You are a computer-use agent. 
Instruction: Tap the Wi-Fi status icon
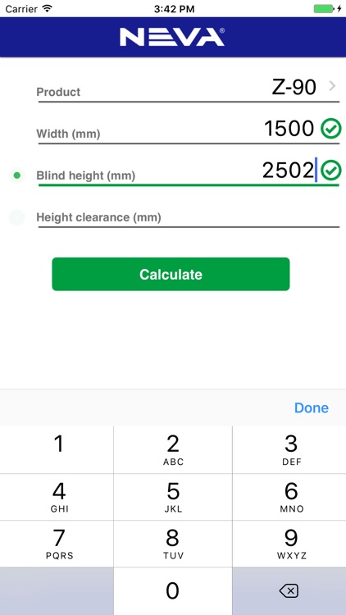pyautogui.click(x=48, y=9)
